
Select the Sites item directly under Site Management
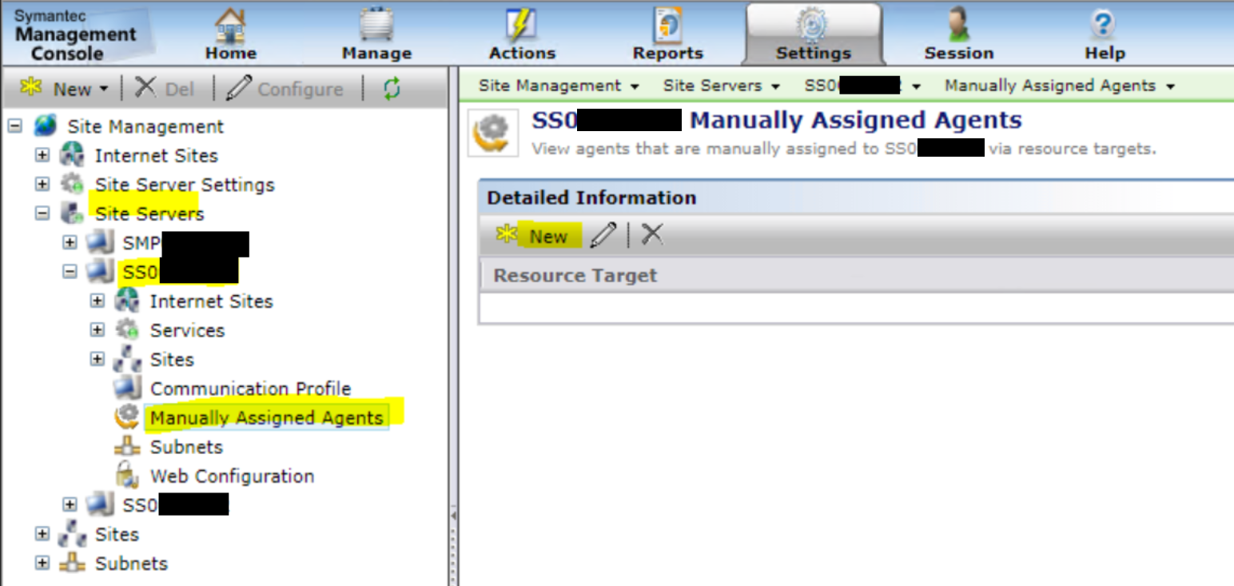(x=117, y=534)
